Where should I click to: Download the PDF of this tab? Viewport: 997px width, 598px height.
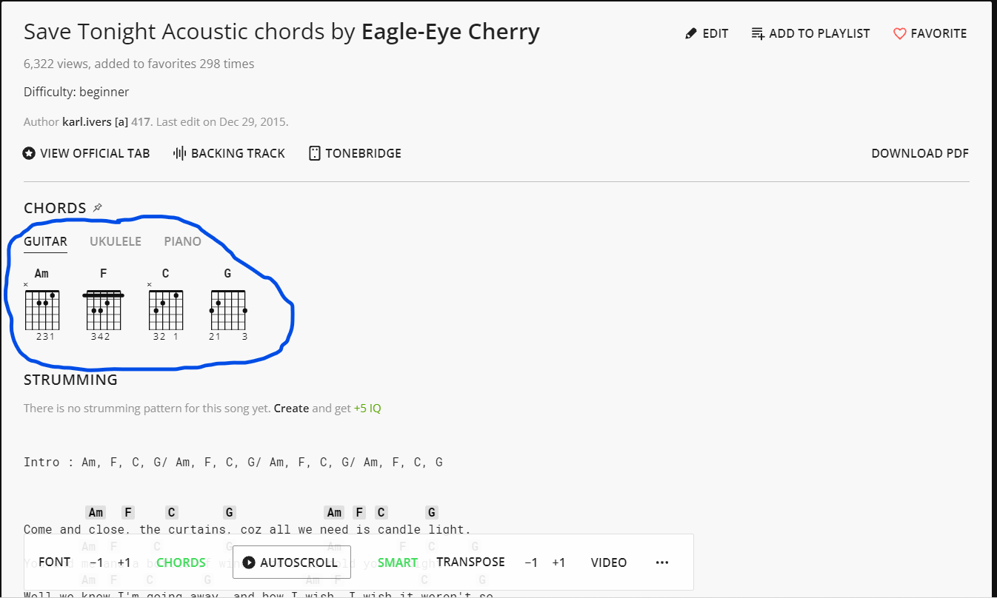coord(920,153)
